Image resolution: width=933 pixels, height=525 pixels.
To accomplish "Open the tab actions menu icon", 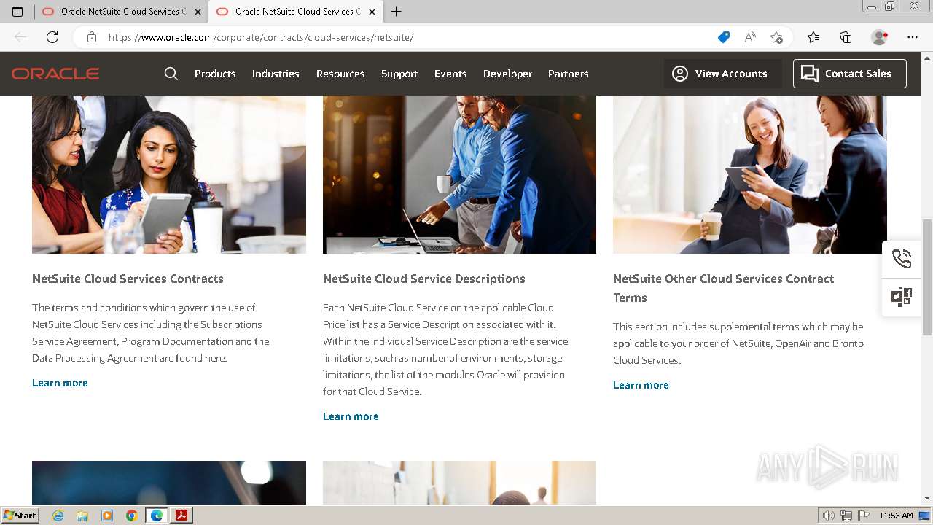I will point(17,12).
